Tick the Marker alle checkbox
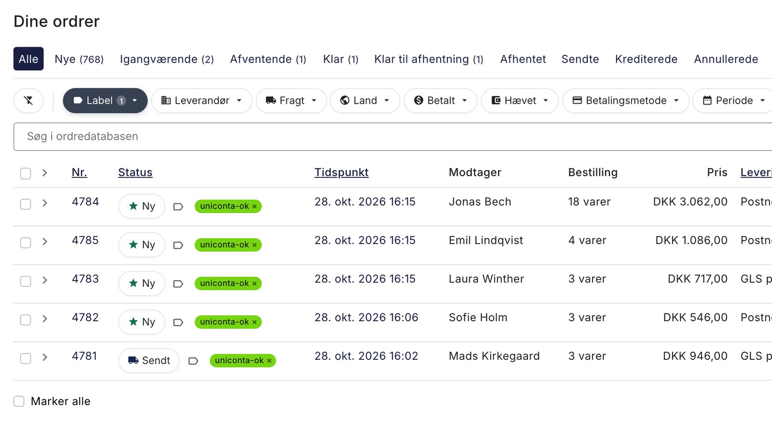Screen dimensions: 772x434 tap(19, 401)
